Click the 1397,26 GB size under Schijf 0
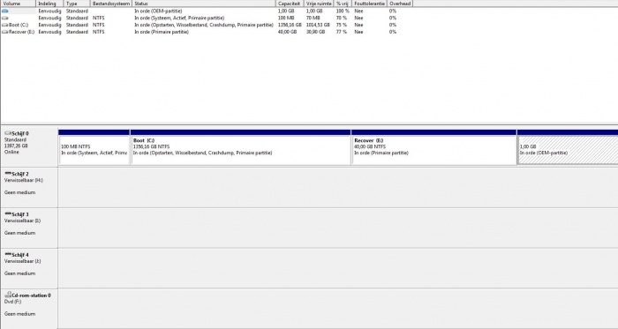 (x=16, y=146)
